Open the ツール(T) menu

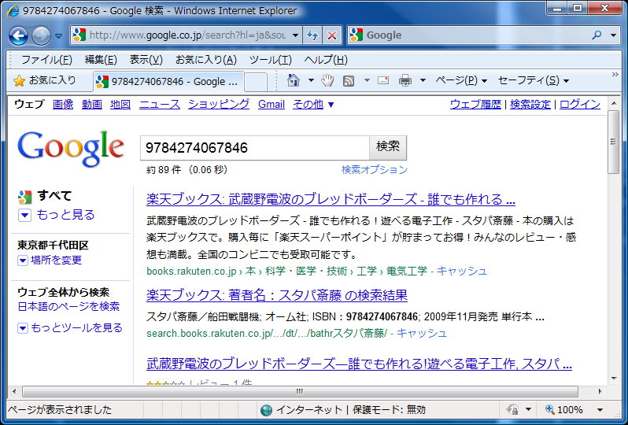(x=271, y=60)
